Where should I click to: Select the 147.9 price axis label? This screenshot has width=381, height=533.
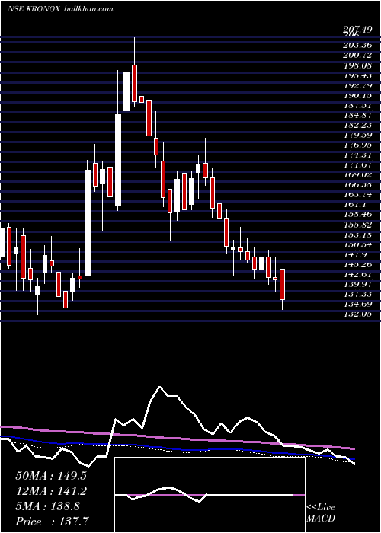pyautogui.click(x=355, y=254)
